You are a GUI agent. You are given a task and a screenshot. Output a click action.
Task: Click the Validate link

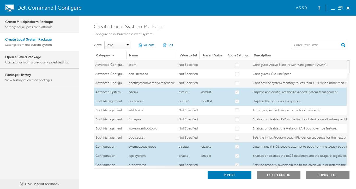pos(149,45)
